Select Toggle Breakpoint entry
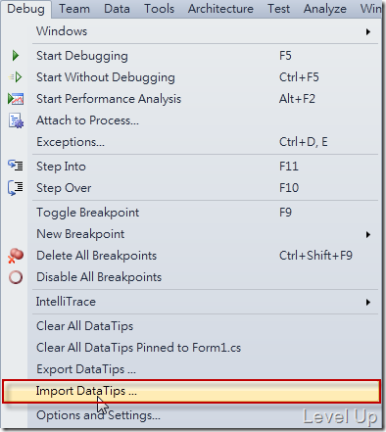The image size is (386, 432). [x=205, y=213]
